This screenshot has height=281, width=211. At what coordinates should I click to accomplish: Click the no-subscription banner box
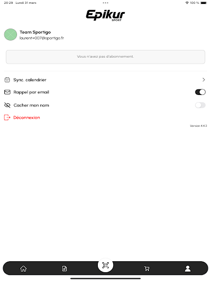105,57
